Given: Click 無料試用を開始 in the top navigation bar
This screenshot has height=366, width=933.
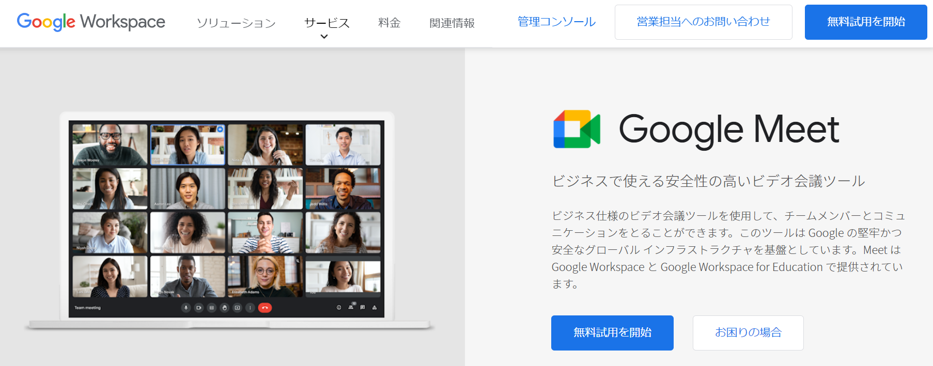Looking at the screenshot, I should 866,22.
